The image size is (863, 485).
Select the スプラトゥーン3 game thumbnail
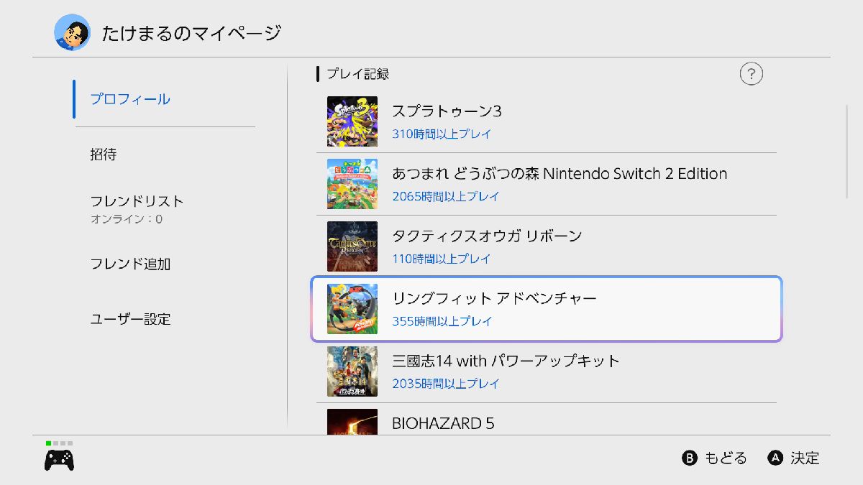[352, 121]
